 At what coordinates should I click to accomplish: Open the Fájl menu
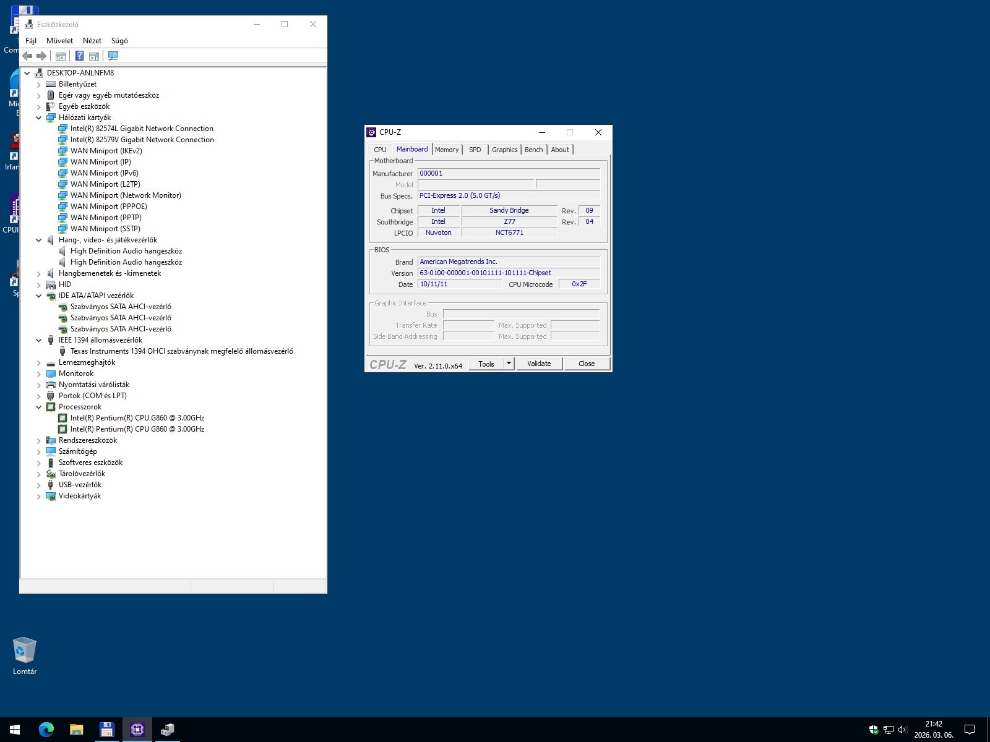click(31, 41)
